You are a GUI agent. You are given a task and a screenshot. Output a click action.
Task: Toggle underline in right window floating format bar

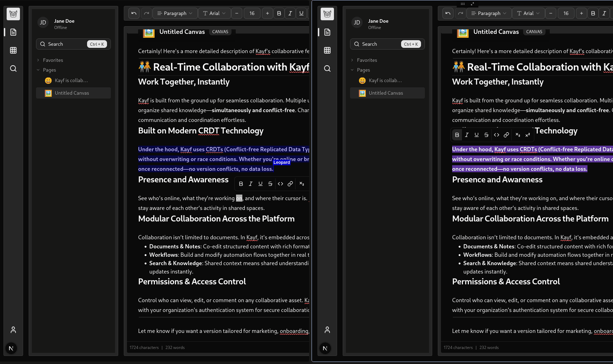(x=477, y=135)
